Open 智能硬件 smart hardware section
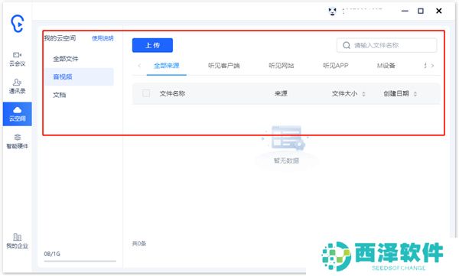 click(x=18, y=141)
